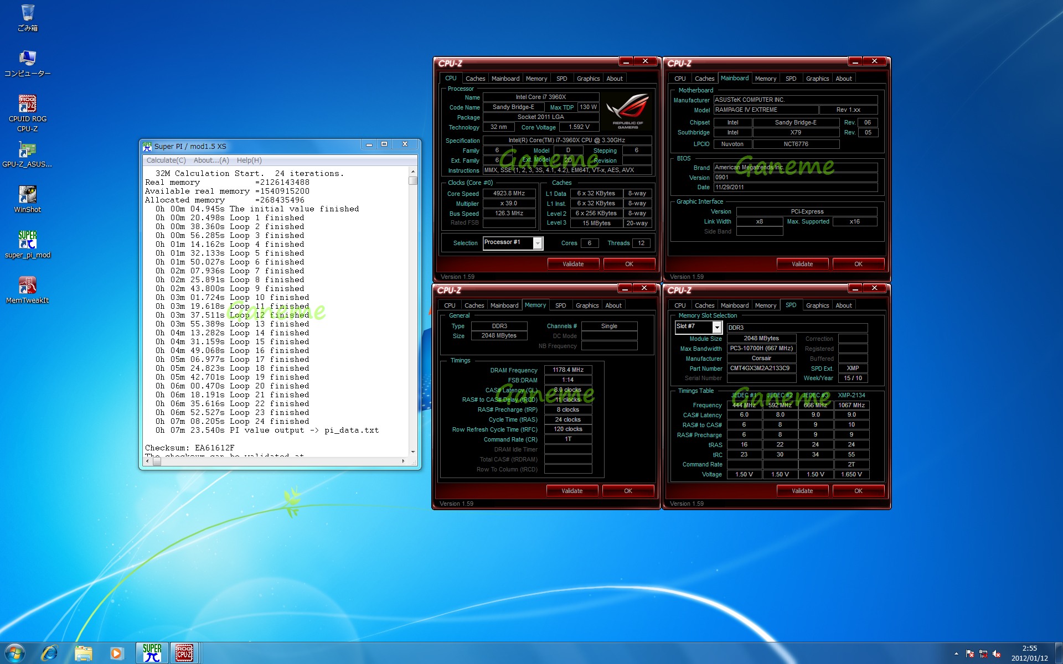
Task: Open the Windows Start menu
Action: pos(15,653)
